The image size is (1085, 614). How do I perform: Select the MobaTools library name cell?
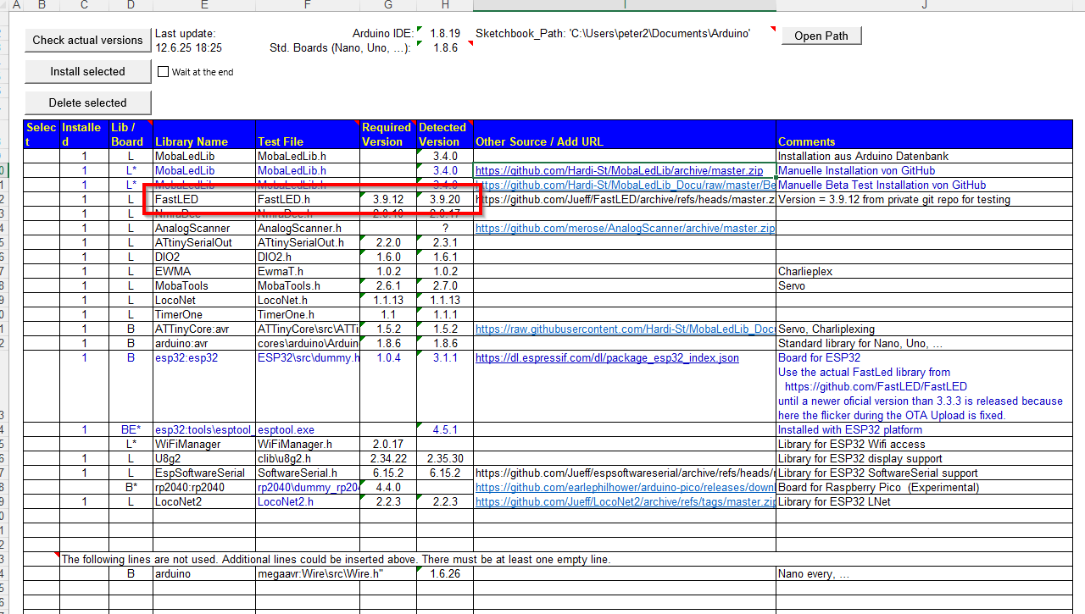[204, 286]
